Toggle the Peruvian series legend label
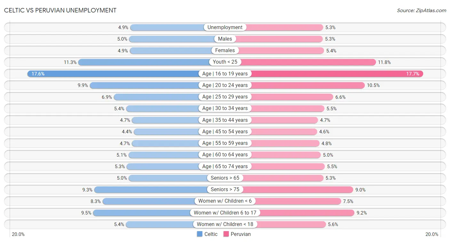The width and height of the screenshot is (450, 242). [x=241, y=234]
